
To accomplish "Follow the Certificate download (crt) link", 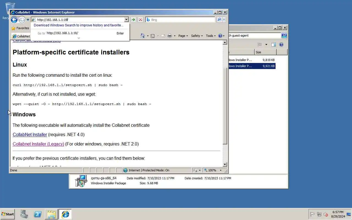I will pyautogui.click(x=37, y=41).
